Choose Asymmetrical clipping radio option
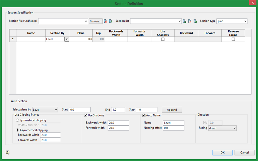The height and width of the screenshot is (161, 258). [18, 130]
